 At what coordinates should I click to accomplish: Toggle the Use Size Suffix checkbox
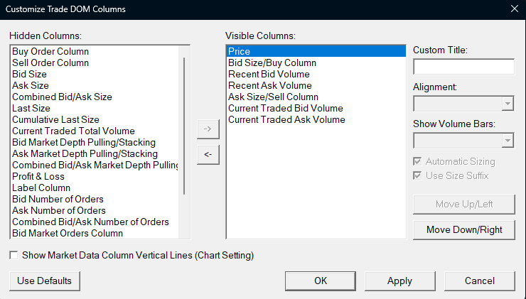(x=418, y=175)
